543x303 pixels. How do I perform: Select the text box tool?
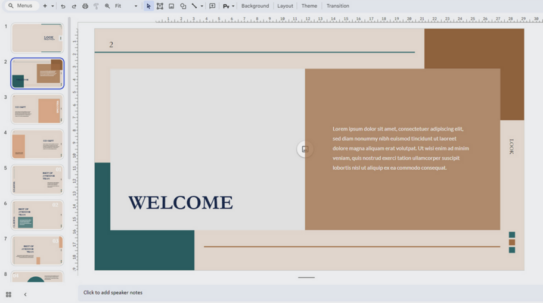160,6
